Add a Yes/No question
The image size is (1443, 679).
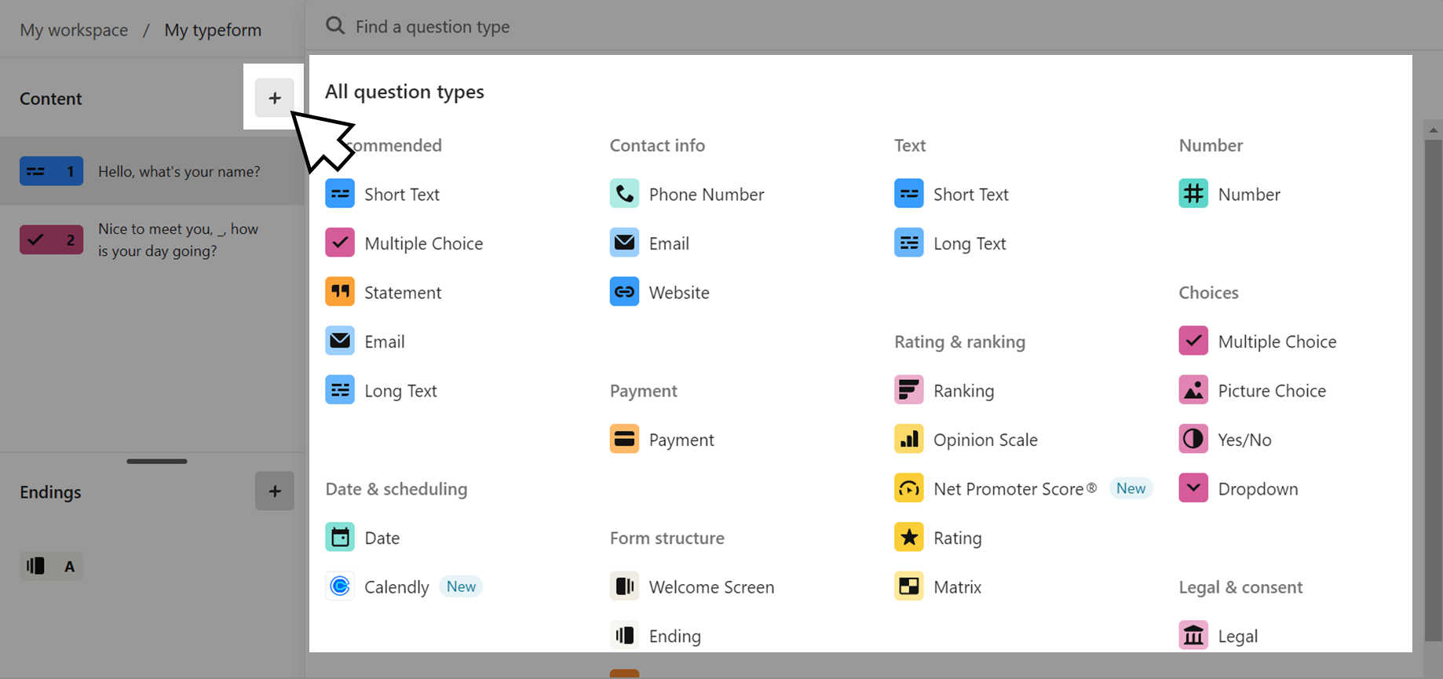(x=1226, y=440)
